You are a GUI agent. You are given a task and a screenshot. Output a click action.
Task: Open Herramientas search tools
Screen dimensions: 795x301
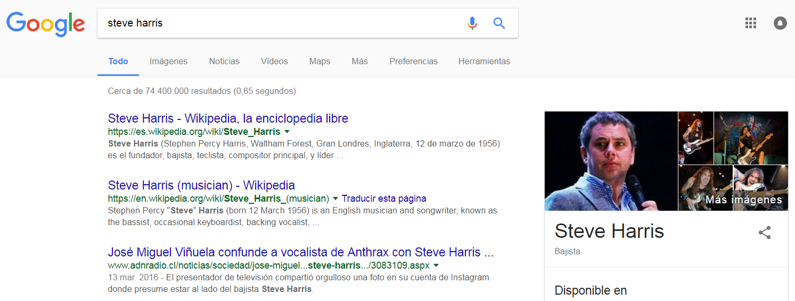[484, 61]
